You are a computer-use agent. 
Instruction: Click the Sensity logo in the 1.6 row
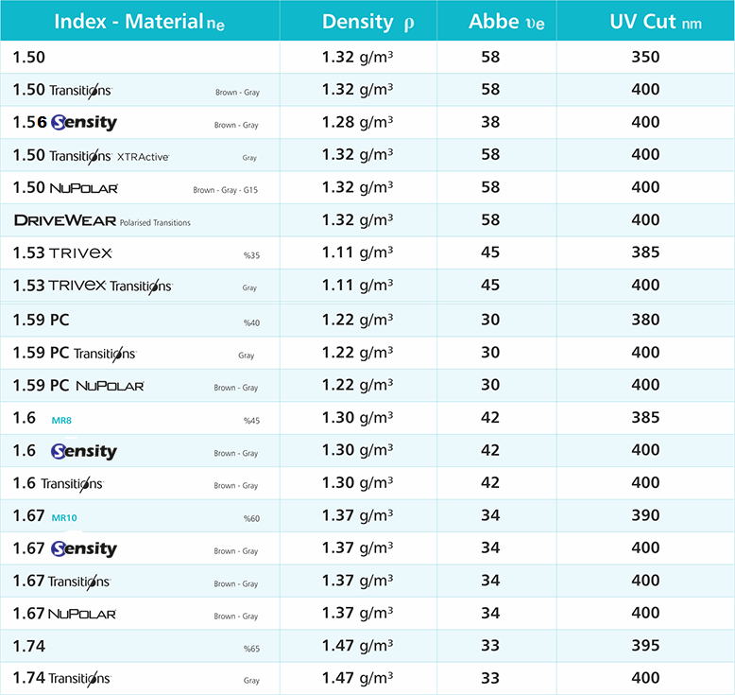pyautogui.click(x=84, y=451)
